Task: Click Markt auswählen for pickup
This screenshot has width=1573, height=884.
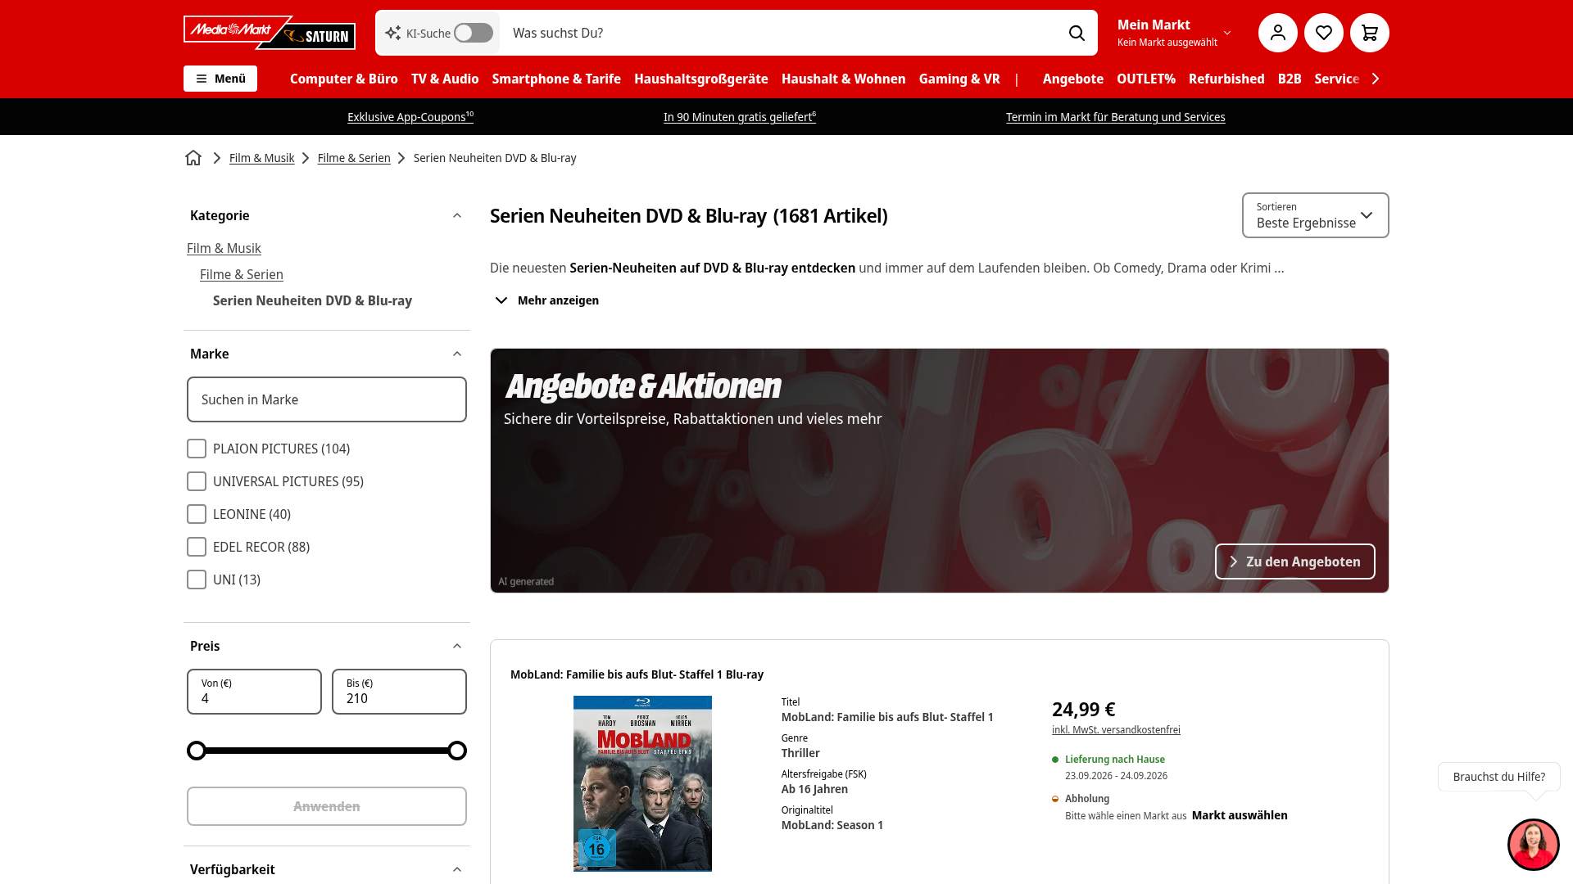Action: 1240,815
